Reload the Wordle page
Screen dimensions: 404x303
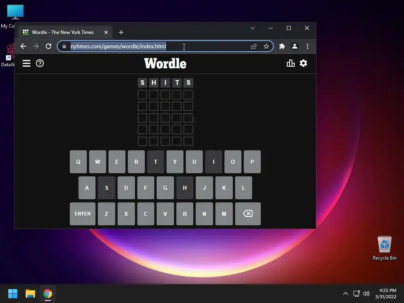coord(49,46)
